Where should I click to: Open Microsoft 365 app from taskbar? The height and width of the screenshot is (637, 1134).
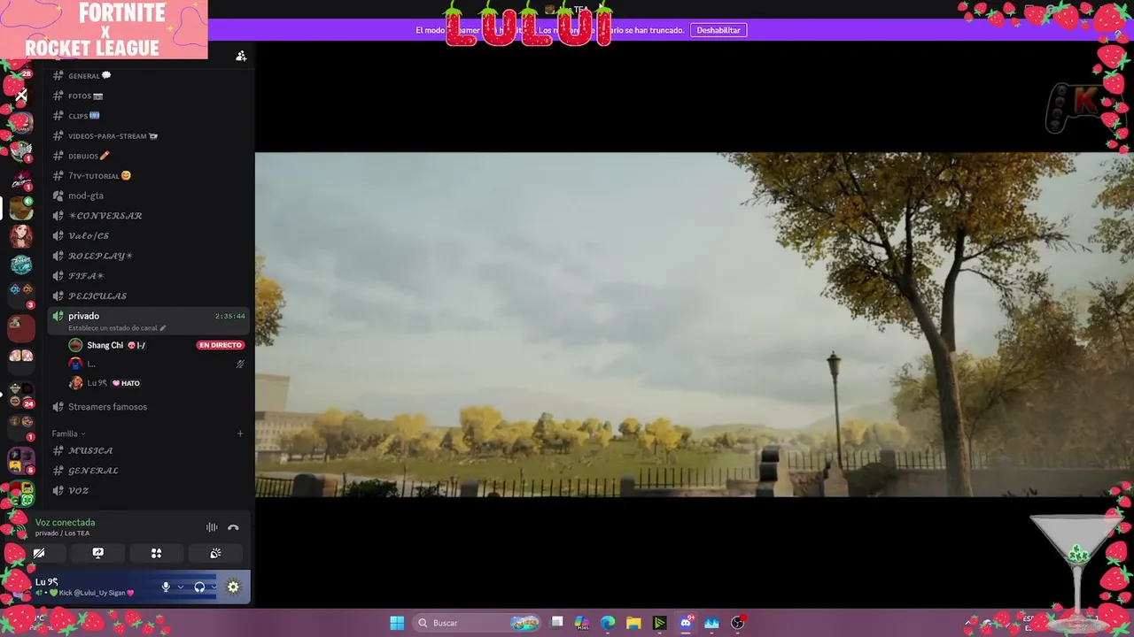(582, 623)
